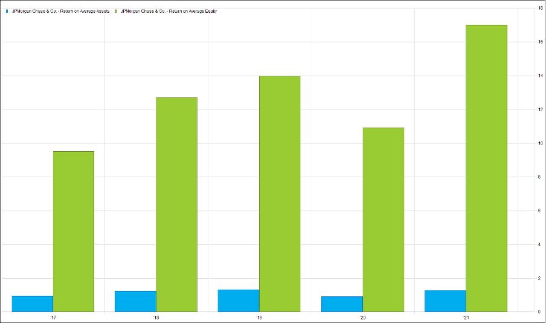This screenshot has width=546, height=323.
Task: Click the blue 2019 Return on Assets bar
Action: tap(239, 301)
